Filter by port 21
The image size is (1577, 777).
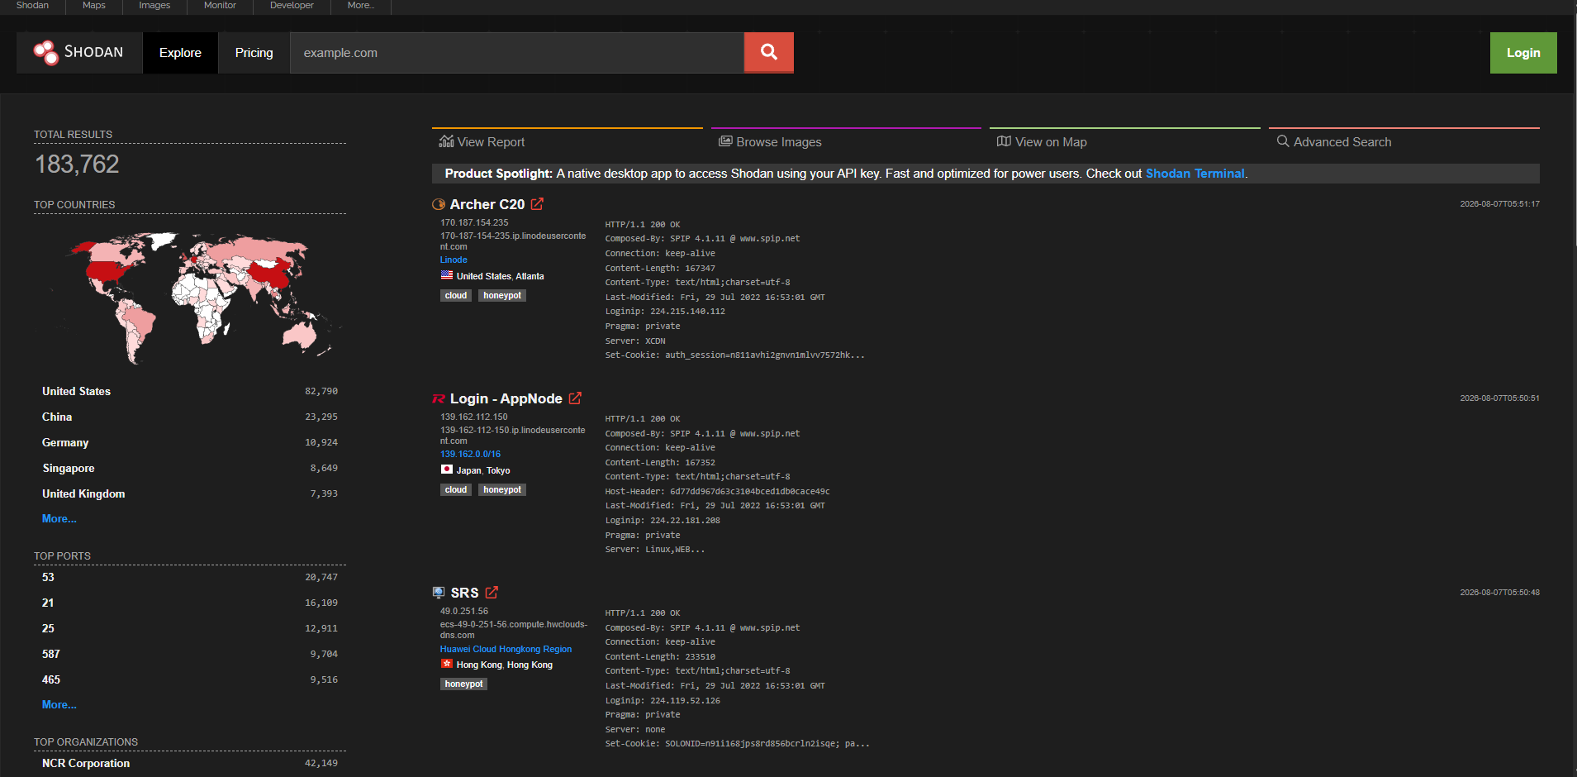pos(48,603)
